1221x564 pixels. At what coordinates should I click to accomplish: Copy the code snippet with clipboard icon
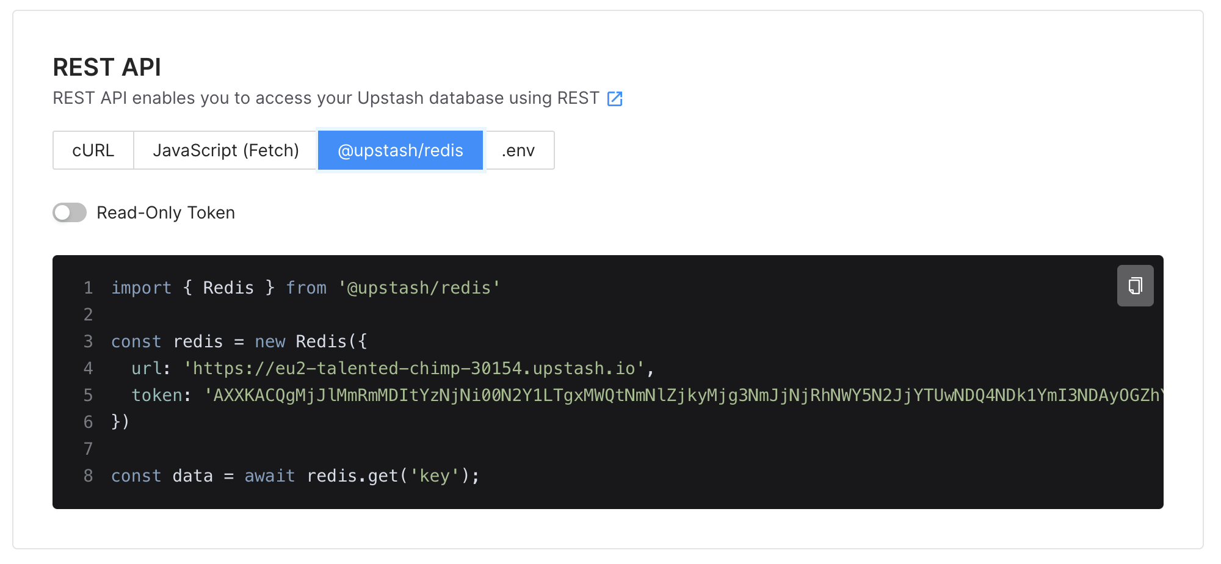click(1135, 286)
